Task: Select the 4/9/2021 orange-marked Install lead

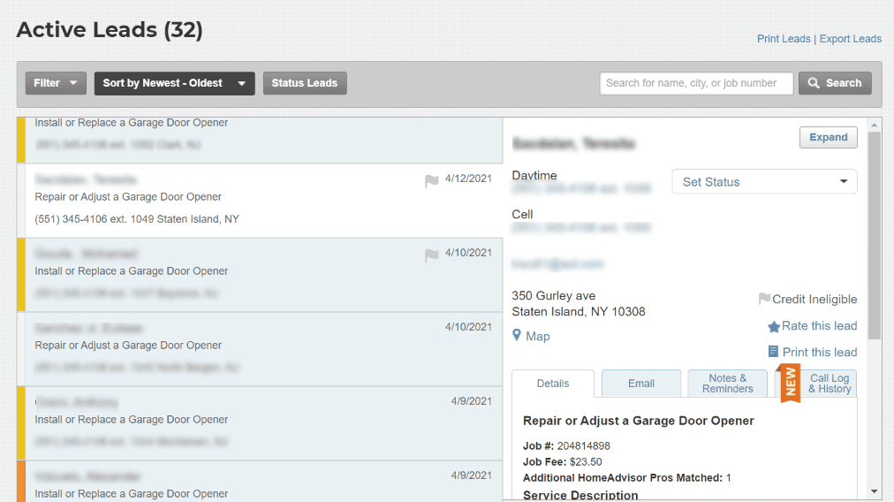Action: tap(260, 482)
